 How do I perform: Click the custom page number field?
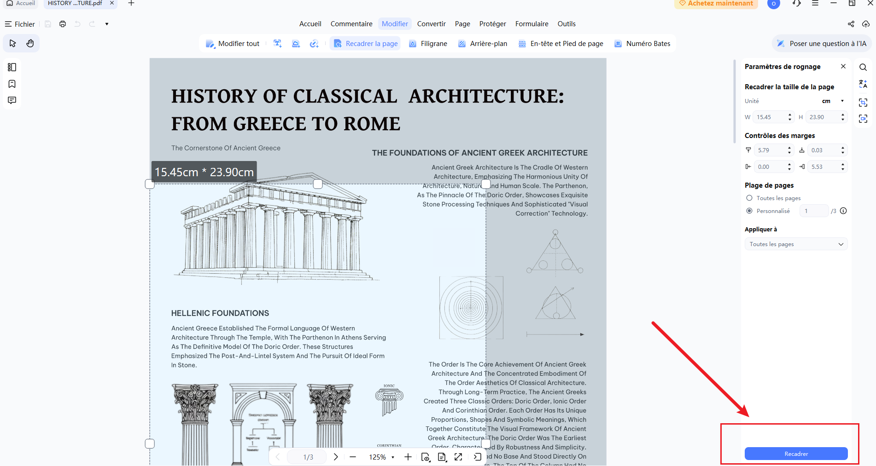pyautogui.click(x=814, y=211)
